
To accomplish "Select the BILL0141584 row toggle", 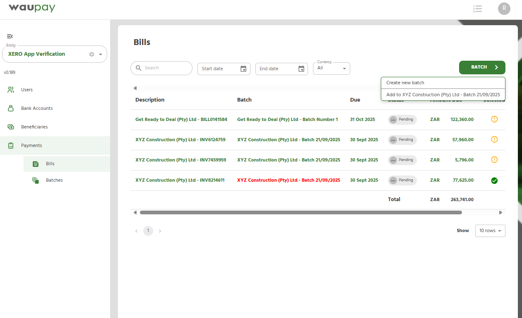I will (x=494, y=119).
